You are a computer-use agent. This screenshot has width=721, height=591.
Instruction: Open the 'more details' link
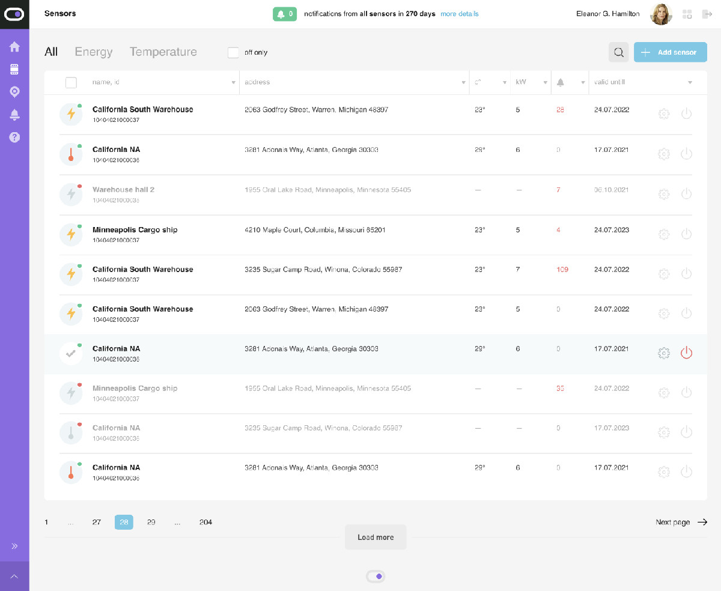coord(460,14)
